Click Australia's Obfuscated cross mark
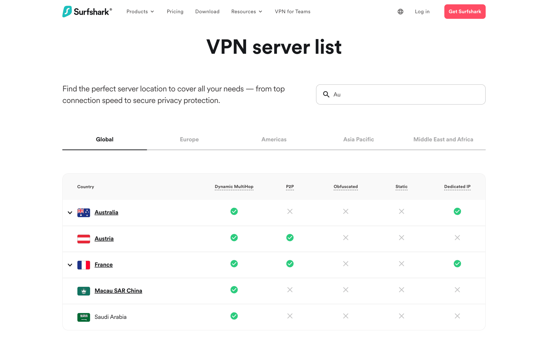This screenshot has height=342, width=548. [x=346, y=211]
